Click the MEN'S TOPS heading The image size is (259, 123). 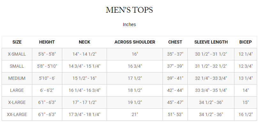(129, 10)
